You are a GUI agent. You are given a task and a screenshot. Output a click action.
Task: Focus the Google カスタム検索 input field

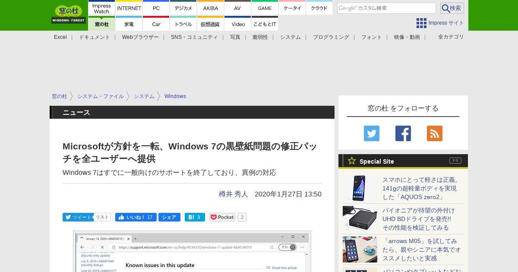(386, 8)
